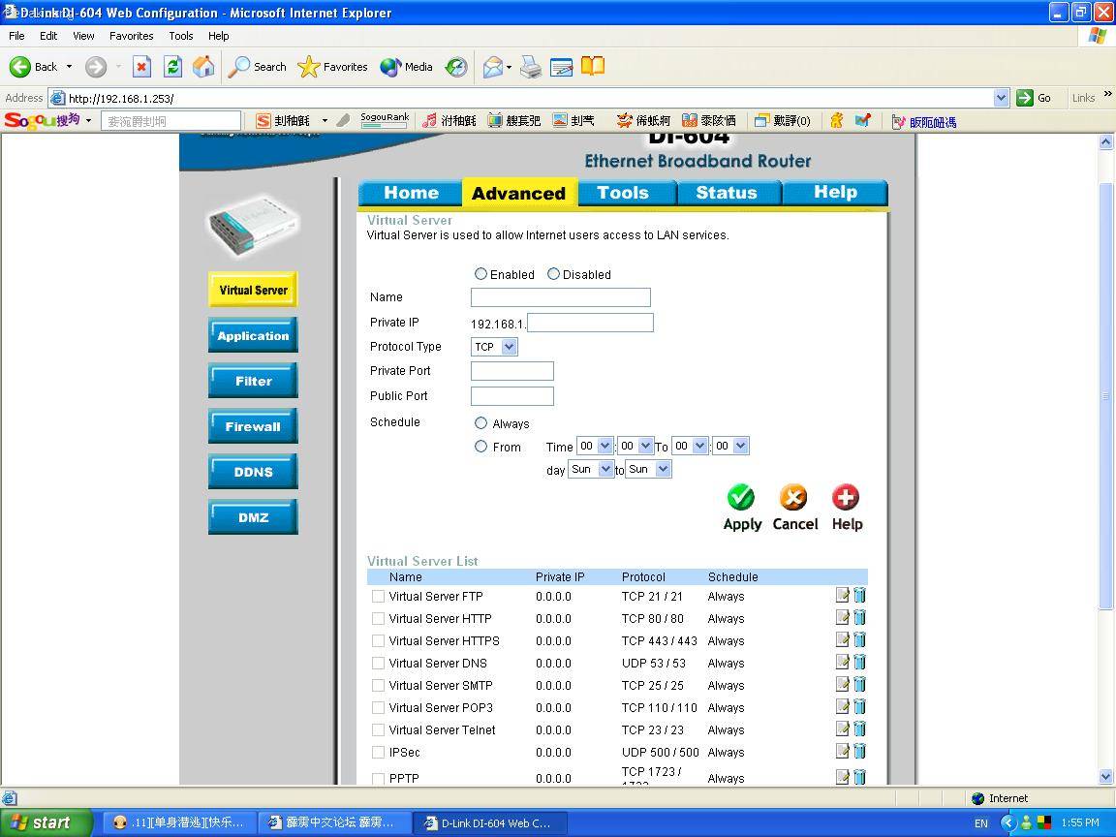Open the History clock icon
The width and height of the screenshot is (1116, 837).
pos(456,67)
